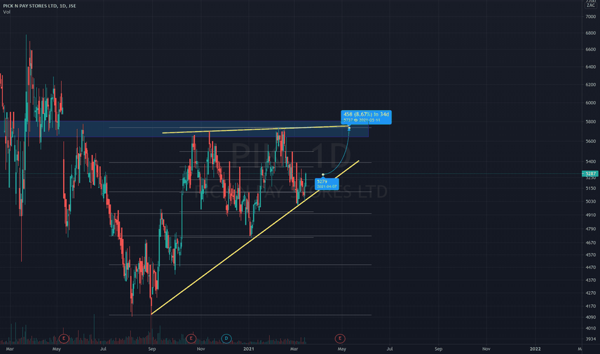Screen dimensions: 600x354
Task: Click the 4910 price axis label
Action: [x=590, y=215]
